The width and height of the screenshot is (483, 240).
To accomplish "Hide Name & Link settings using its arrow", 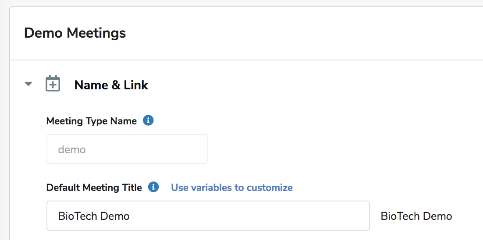I will tap(28, 84).
